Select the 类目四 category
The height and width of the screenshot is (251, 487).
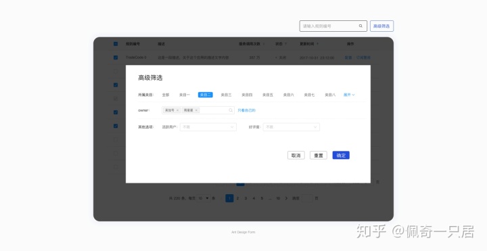tap(247, 95)
